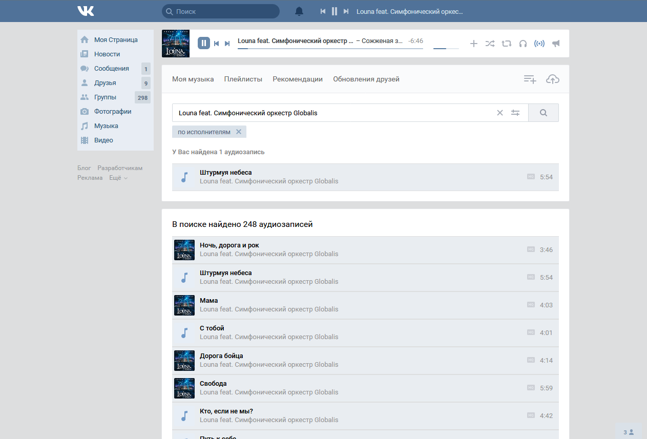Play Ночь, дорога и рок cover thumbnail

(184, 250)
